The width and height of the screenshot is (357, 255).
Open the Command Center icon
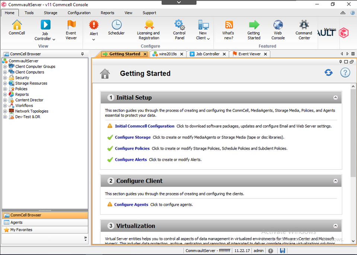tap(304, 29)
